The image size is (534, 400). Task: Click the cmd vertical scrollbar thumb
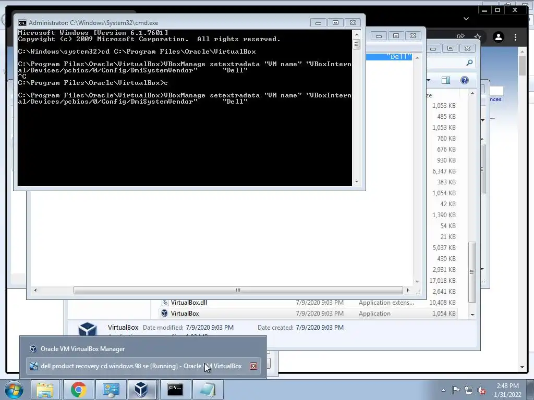(357, 44)
